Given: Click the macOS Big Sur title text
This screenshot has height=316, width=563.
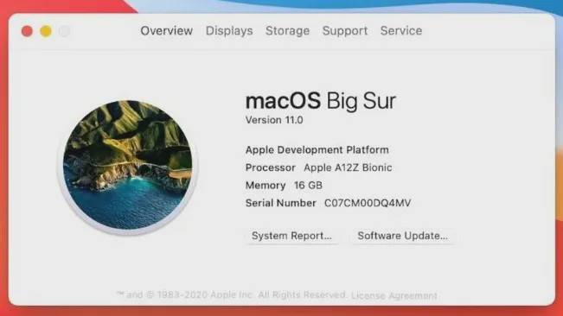Looking at the screenshot, I should tap(321, 101).
